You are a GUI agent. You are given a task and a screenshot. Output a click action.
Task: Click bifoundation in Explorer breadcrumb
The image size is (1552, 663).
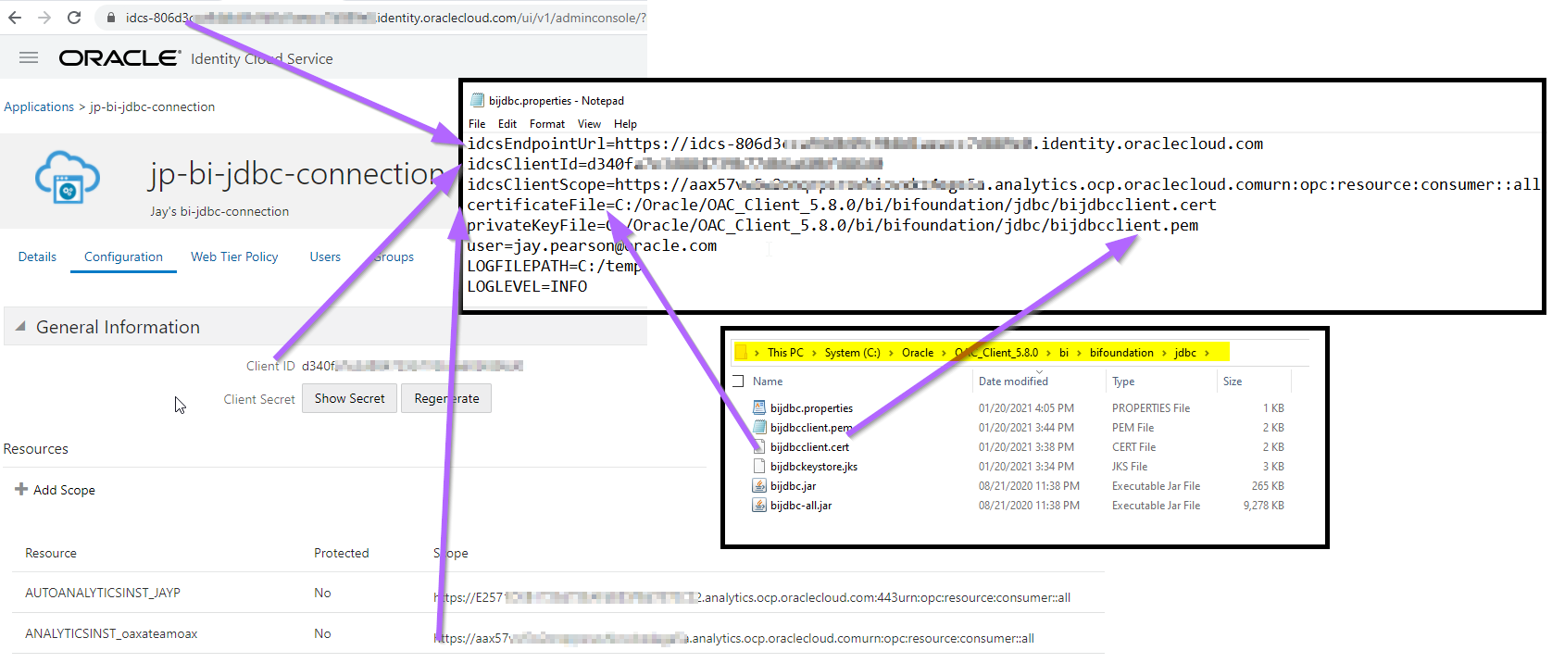(x=1121, y=353)
